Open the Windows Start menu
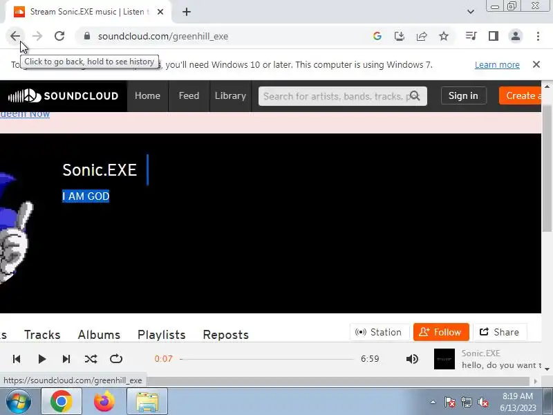 pyautogui.click(x=18, y=402)
